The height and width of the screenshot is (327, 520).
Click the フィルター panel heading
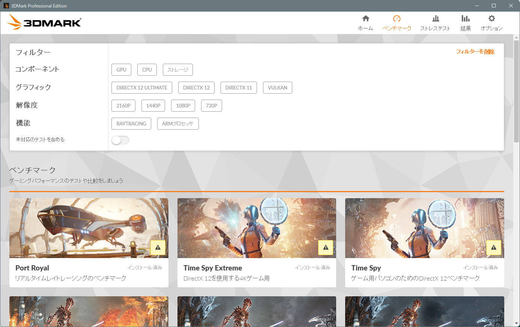(x=33, y=52)
